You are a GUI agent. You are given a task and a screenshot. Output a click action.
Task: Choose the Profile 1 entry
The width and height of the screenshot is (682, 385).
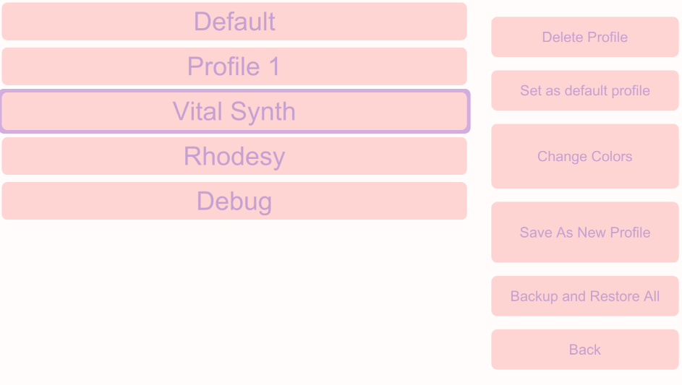234,66
